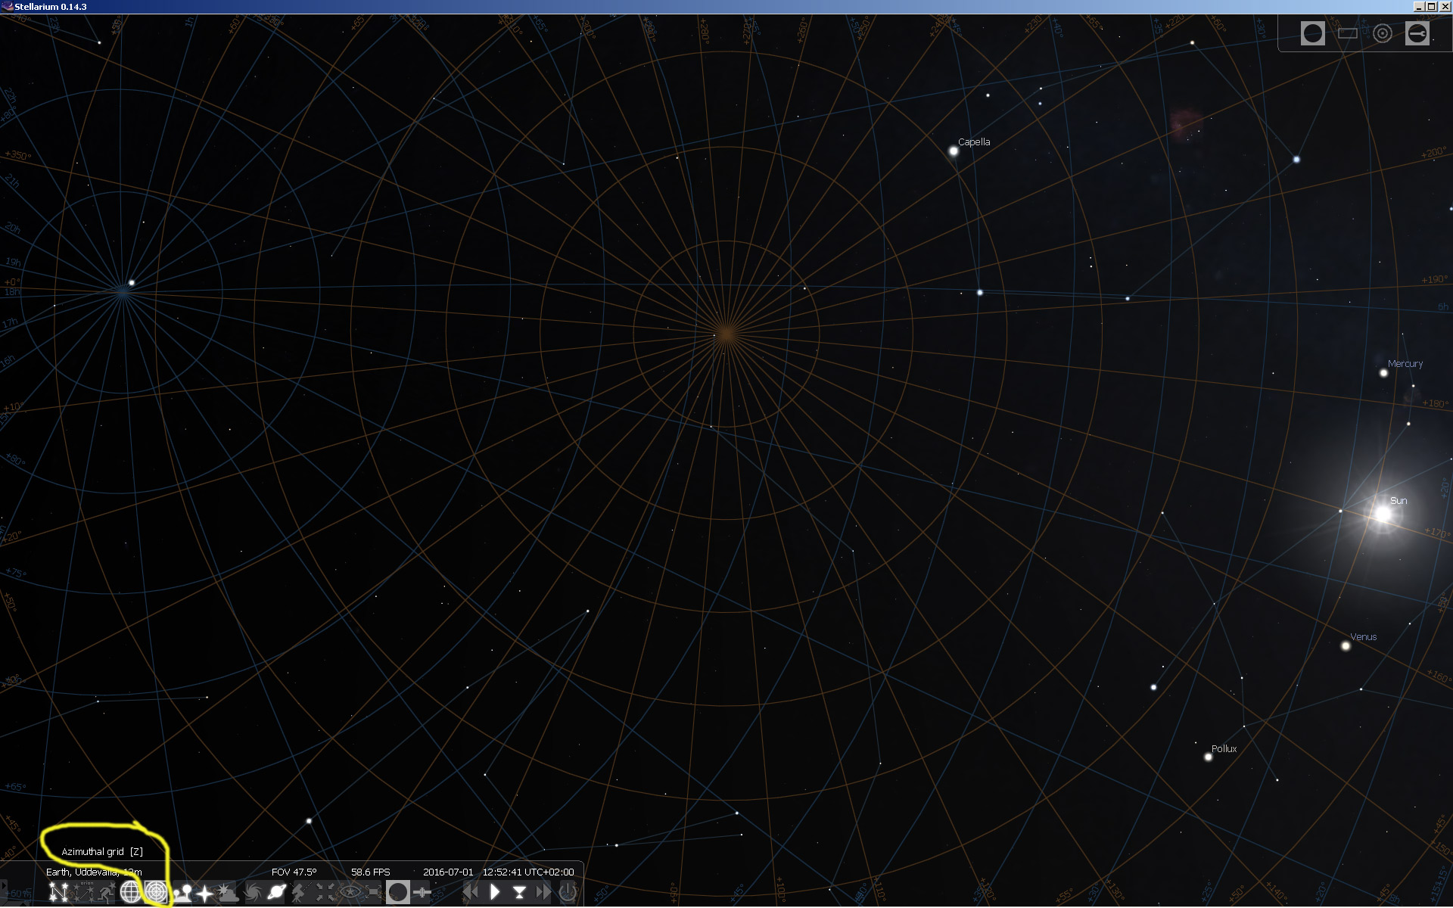Click the 'FOV 47.5°' status text
1453x908 pixels.
pos(294,872)
